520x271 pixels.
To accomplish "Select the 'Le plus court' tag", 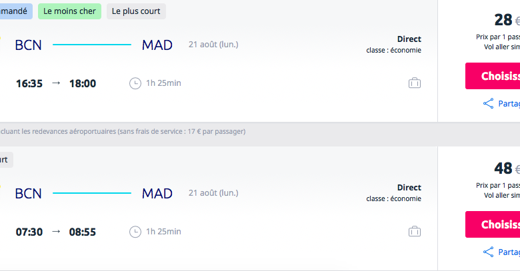I will [x=136, y=11].
